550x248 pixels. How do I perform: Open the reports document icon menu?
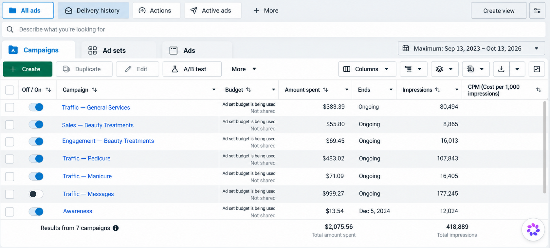coord(476,69)
